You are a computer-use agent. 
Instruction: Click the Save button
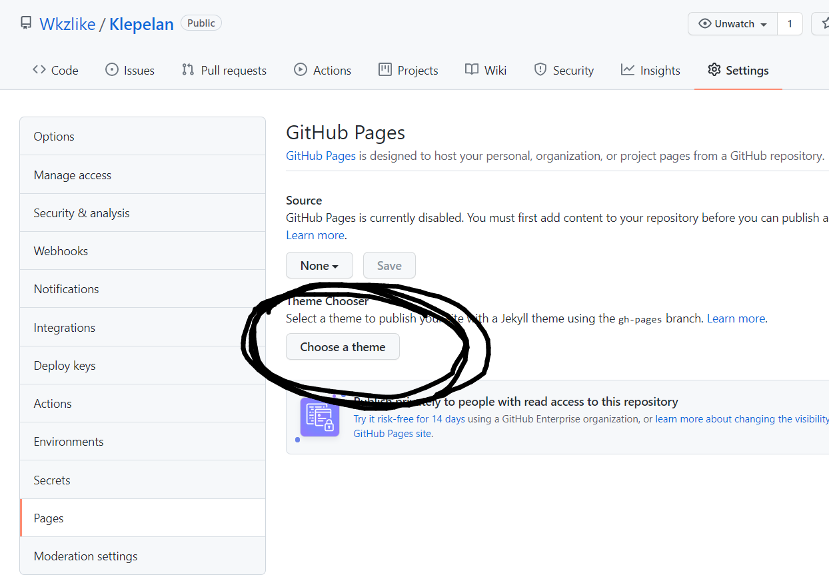pos(389,265)
